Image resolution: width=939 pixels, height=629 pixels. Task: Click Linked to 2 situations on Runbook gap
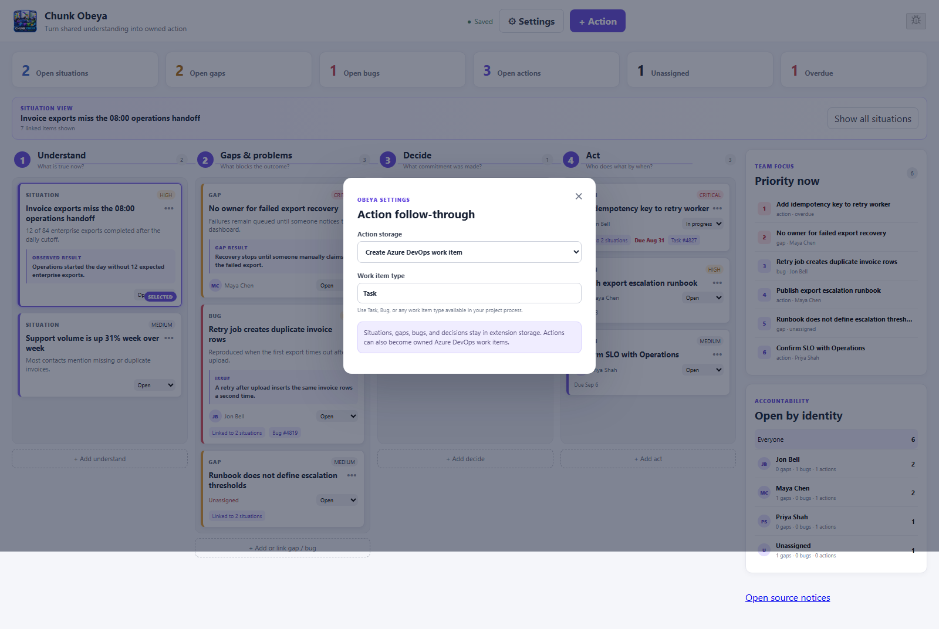pos(237,516)
